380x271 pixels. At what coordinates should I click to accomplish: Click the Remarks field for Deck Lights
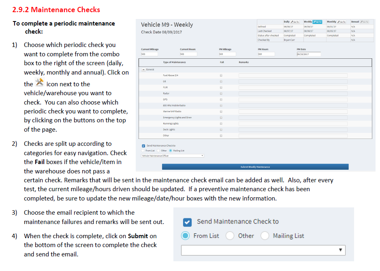293,130
